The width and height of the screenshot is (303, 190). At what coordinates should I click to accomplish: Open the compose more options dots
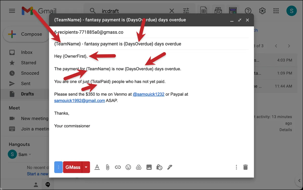point(236,167)
